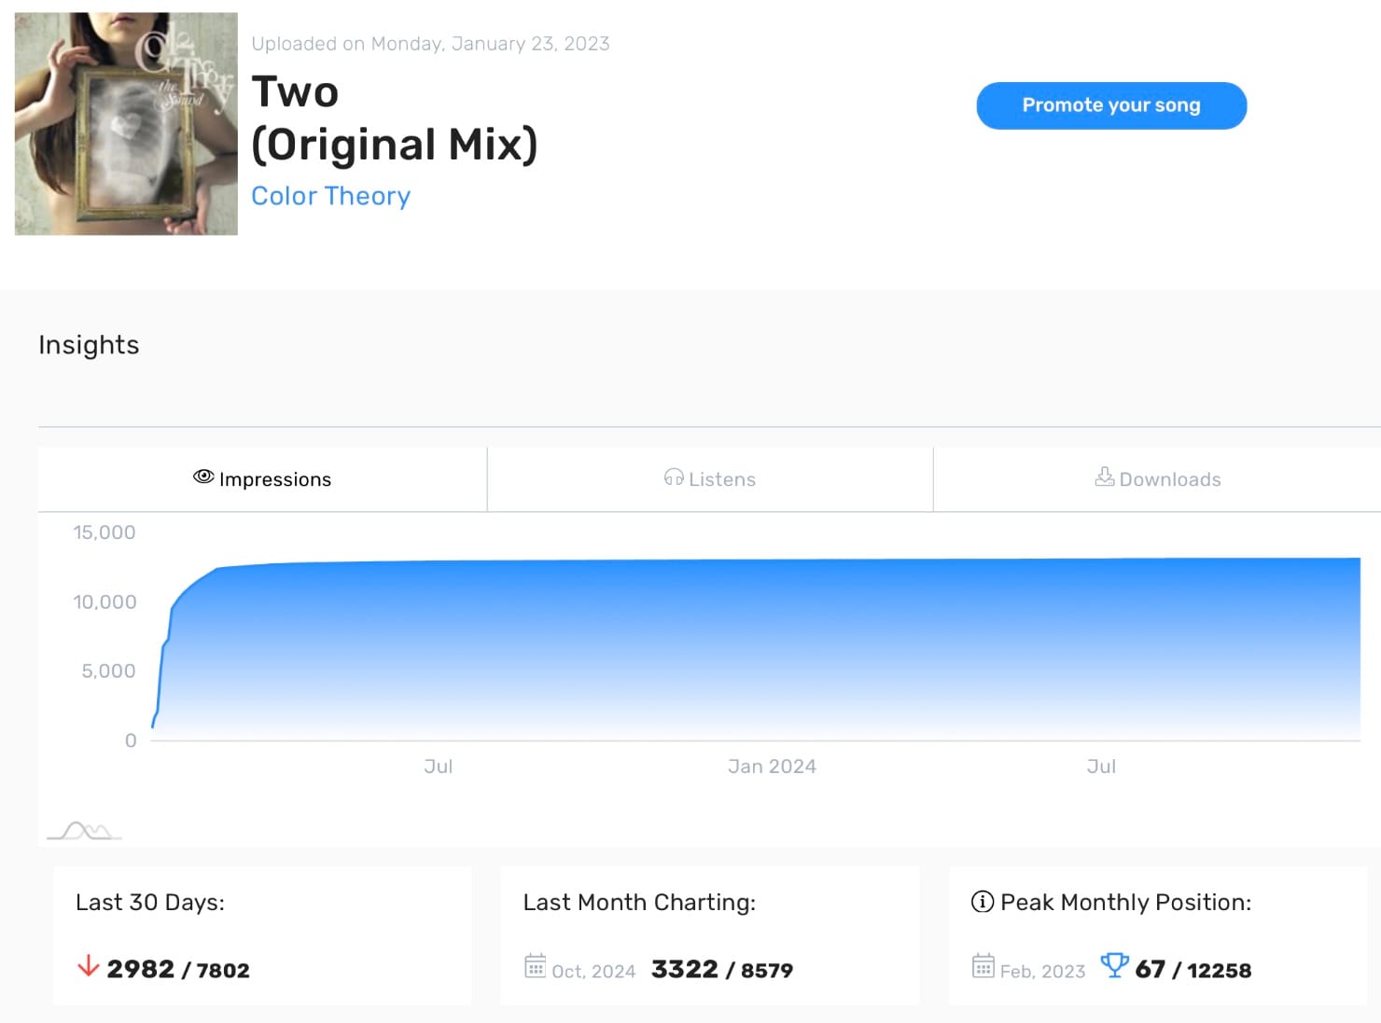
Task: Click the album artwork thumbnail
Action: point(125,123)
